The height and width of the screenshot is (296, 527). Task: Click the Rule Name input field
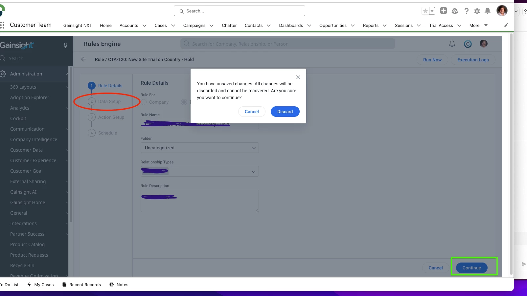(199, 124)
